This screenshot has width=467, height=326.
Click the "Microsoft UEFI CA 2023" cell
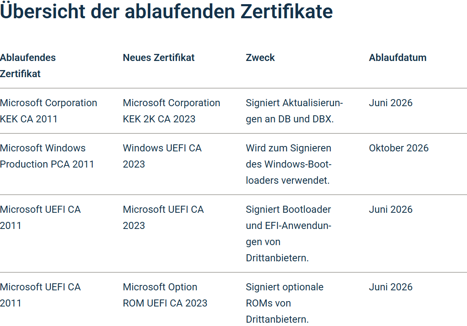tap(163, 217)
